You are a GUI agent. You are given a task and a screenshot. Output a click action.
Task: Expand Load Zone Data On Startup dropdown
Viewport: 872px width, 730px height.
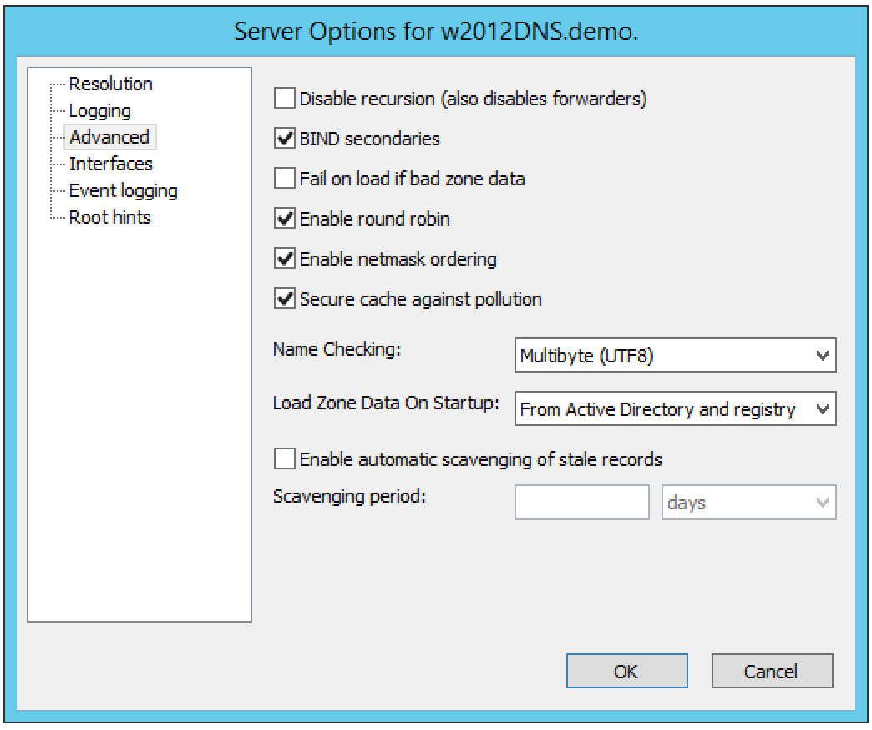(x=675, y=409)
